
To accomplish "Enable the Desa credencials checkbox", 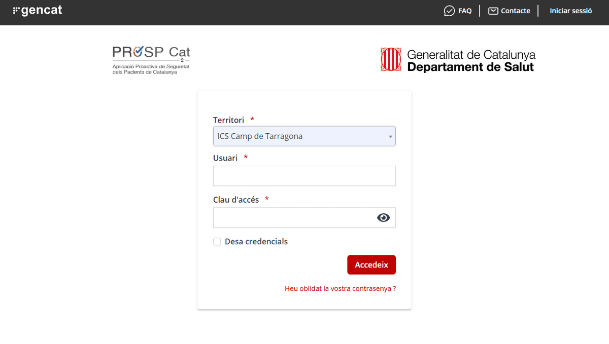I will coord(217,242).
